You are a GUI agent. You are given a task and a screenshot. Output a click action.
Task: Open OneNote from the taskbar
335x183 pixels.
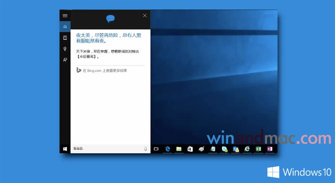coord(270,149)
